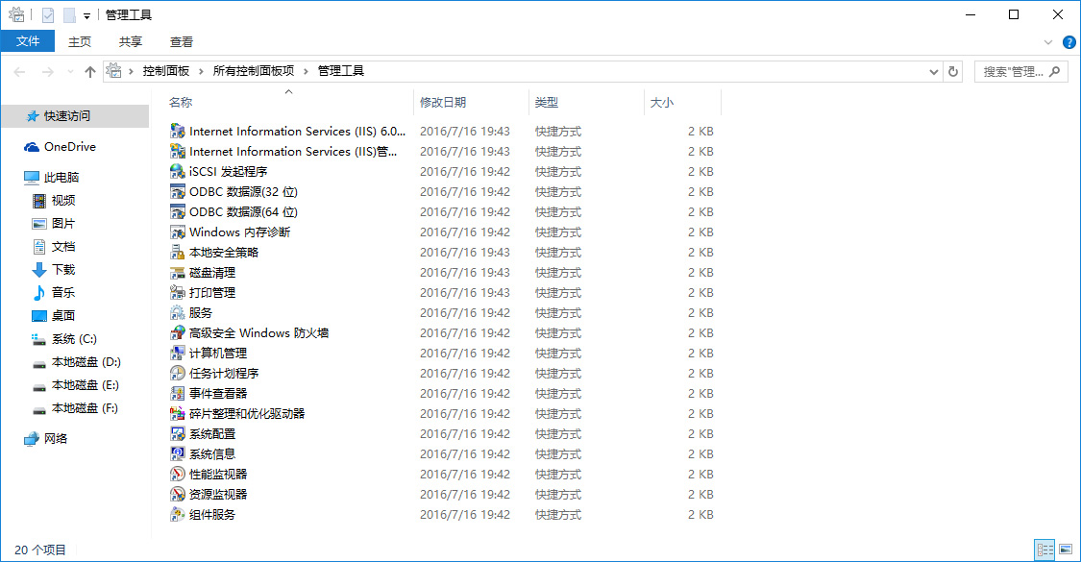
Task: Open the 主页 ribbon tab
Action: (79, 41)
